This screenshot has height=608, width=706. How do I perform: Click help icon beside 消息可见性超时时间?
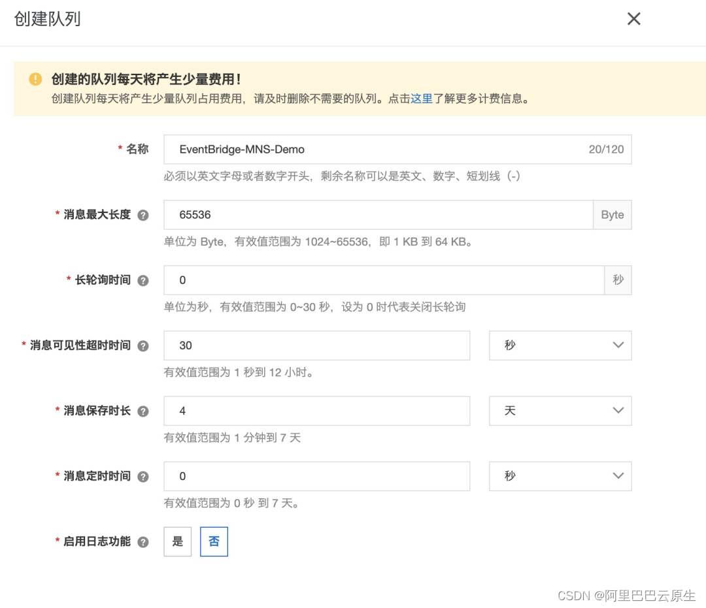point(143,346)
